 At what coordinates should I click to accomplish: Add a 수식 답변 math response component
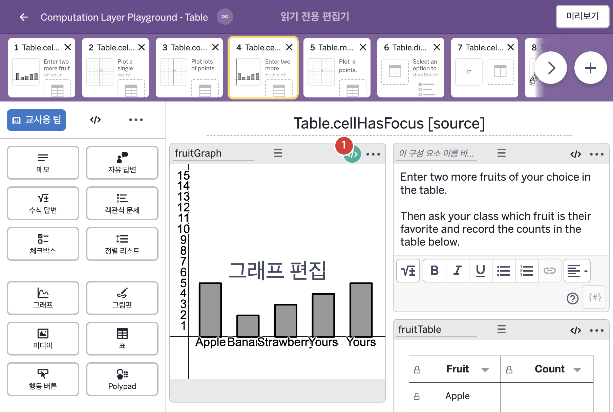(43, 203)
